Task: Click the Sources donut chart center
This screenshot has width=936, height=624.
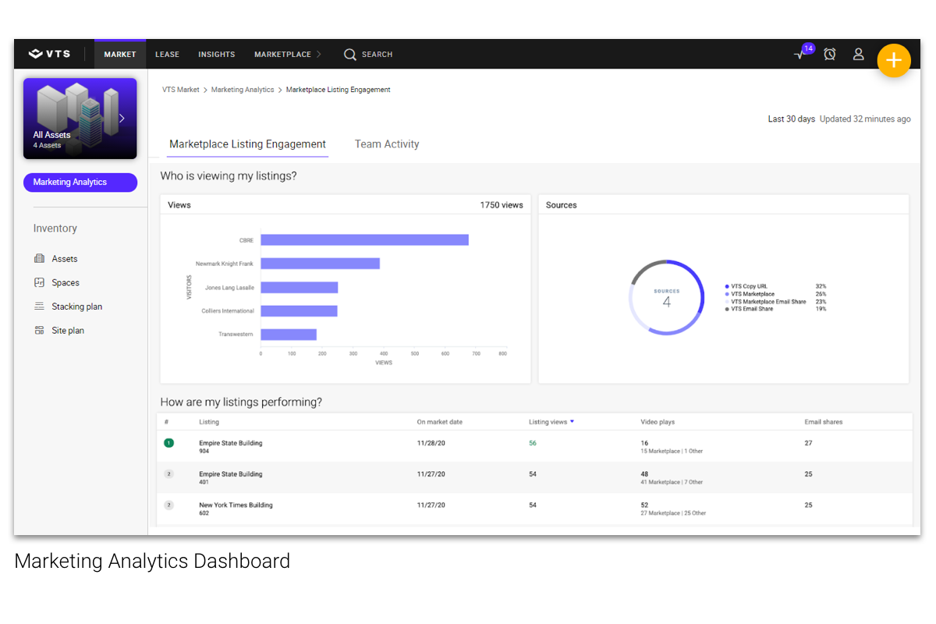Action: [x=666, y=298]
